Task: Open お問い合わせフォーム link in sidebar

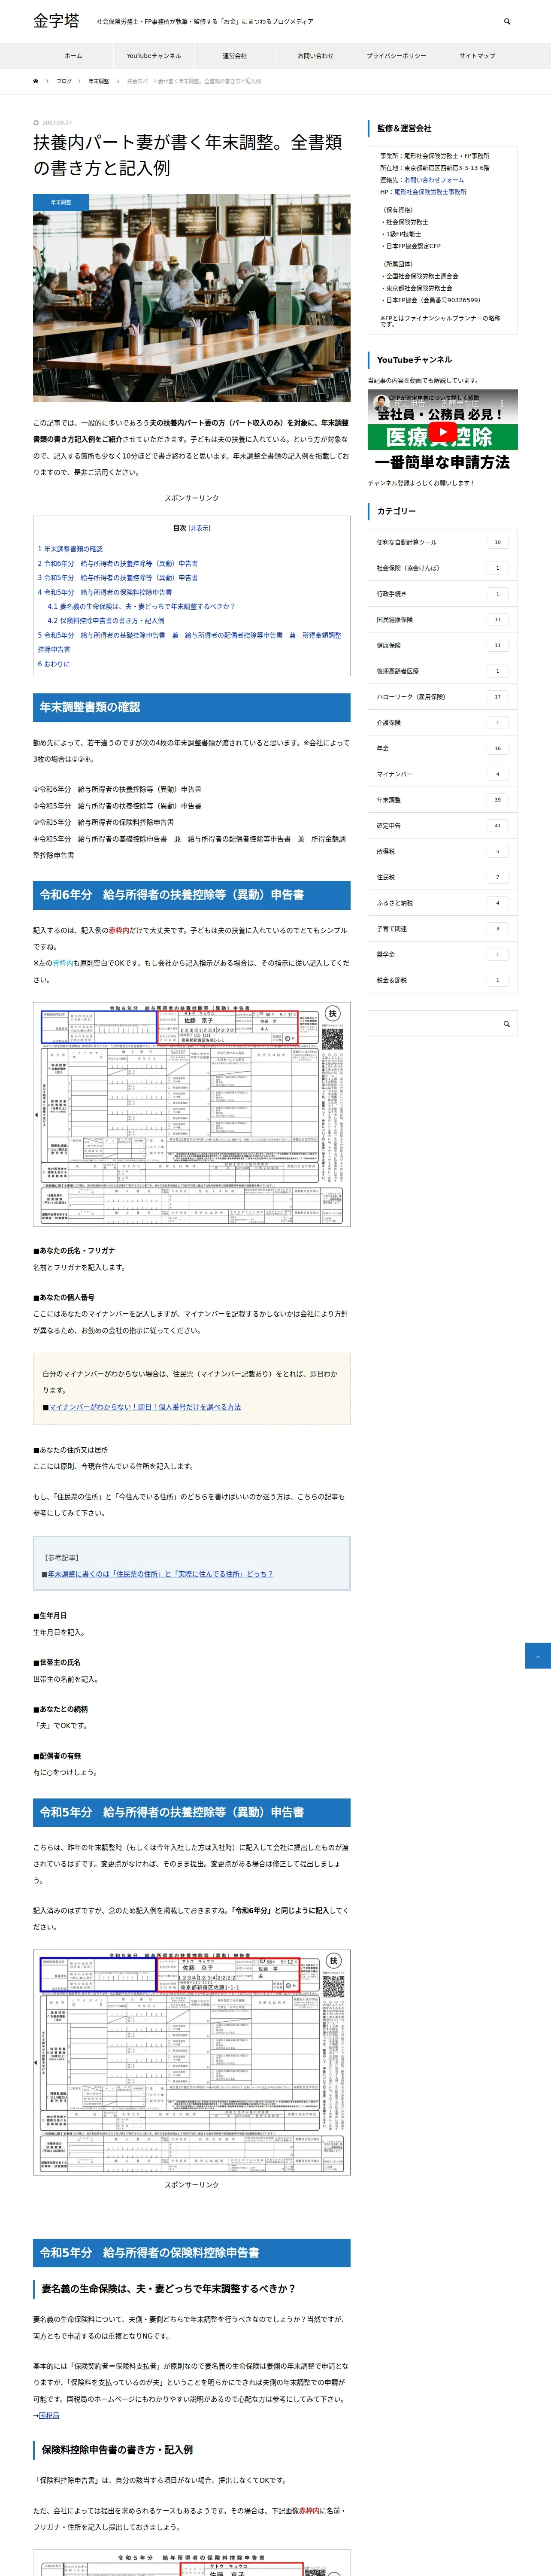Action: [x=434, y=180]
